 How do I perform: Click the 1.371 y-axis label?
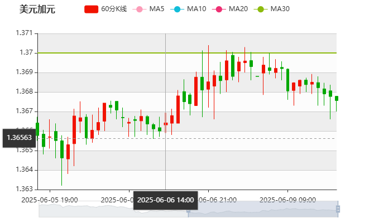tap(24, 33)
